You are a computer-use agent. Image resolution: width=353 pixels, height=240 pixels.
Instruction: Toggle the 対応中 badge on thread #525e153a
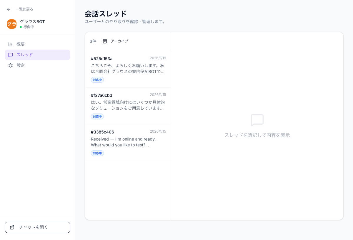click(x=97, y=80)
